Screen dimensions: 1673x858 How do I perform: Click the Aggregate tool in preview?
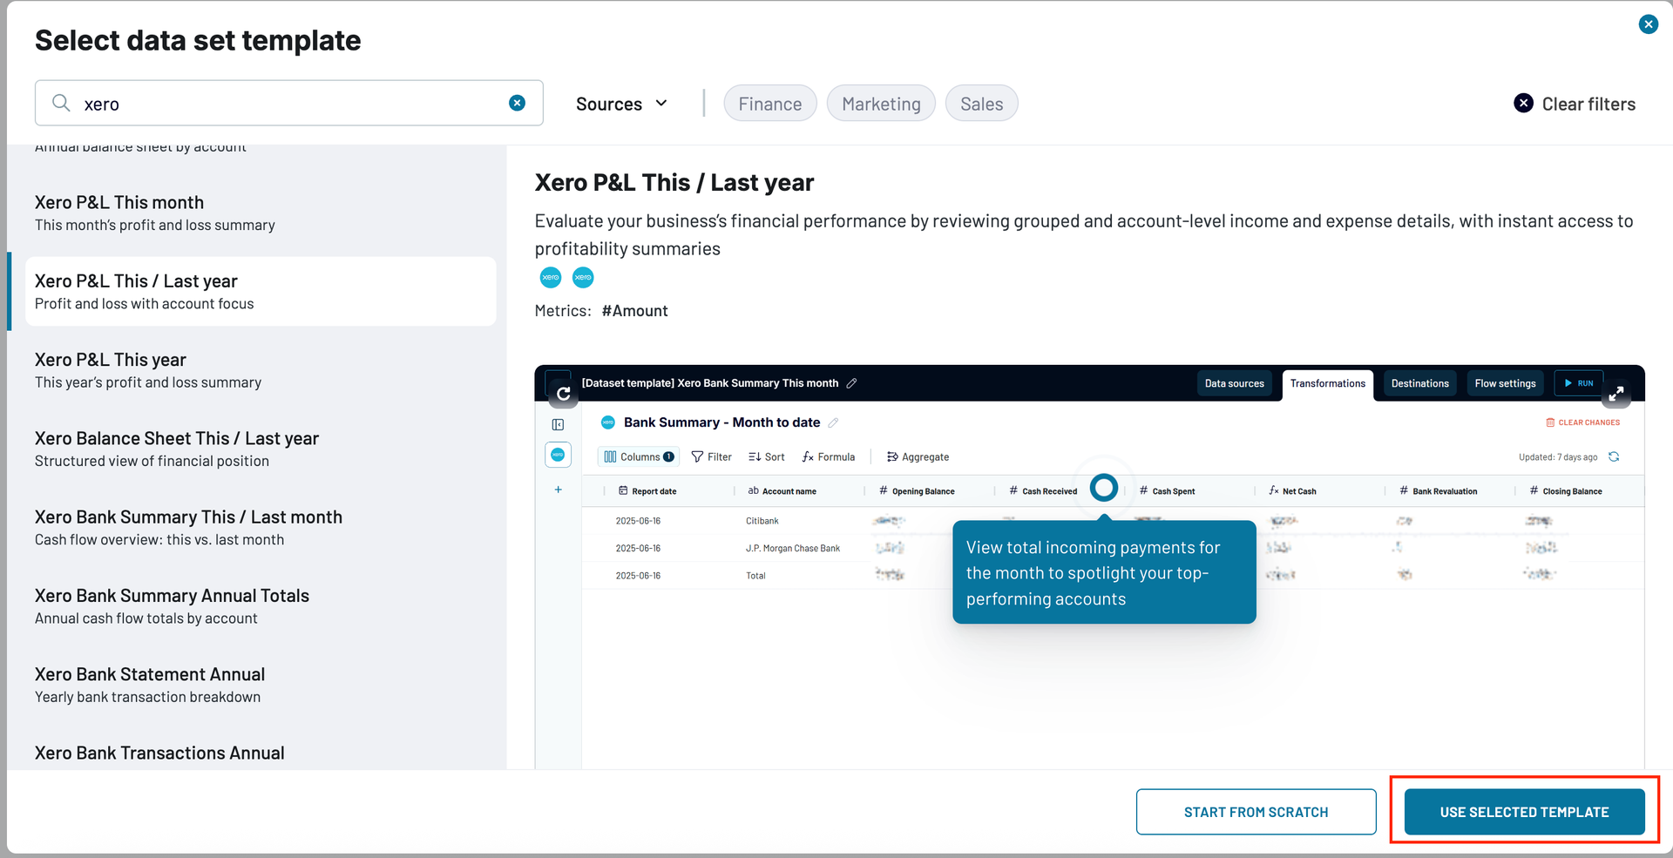point(918,456)
